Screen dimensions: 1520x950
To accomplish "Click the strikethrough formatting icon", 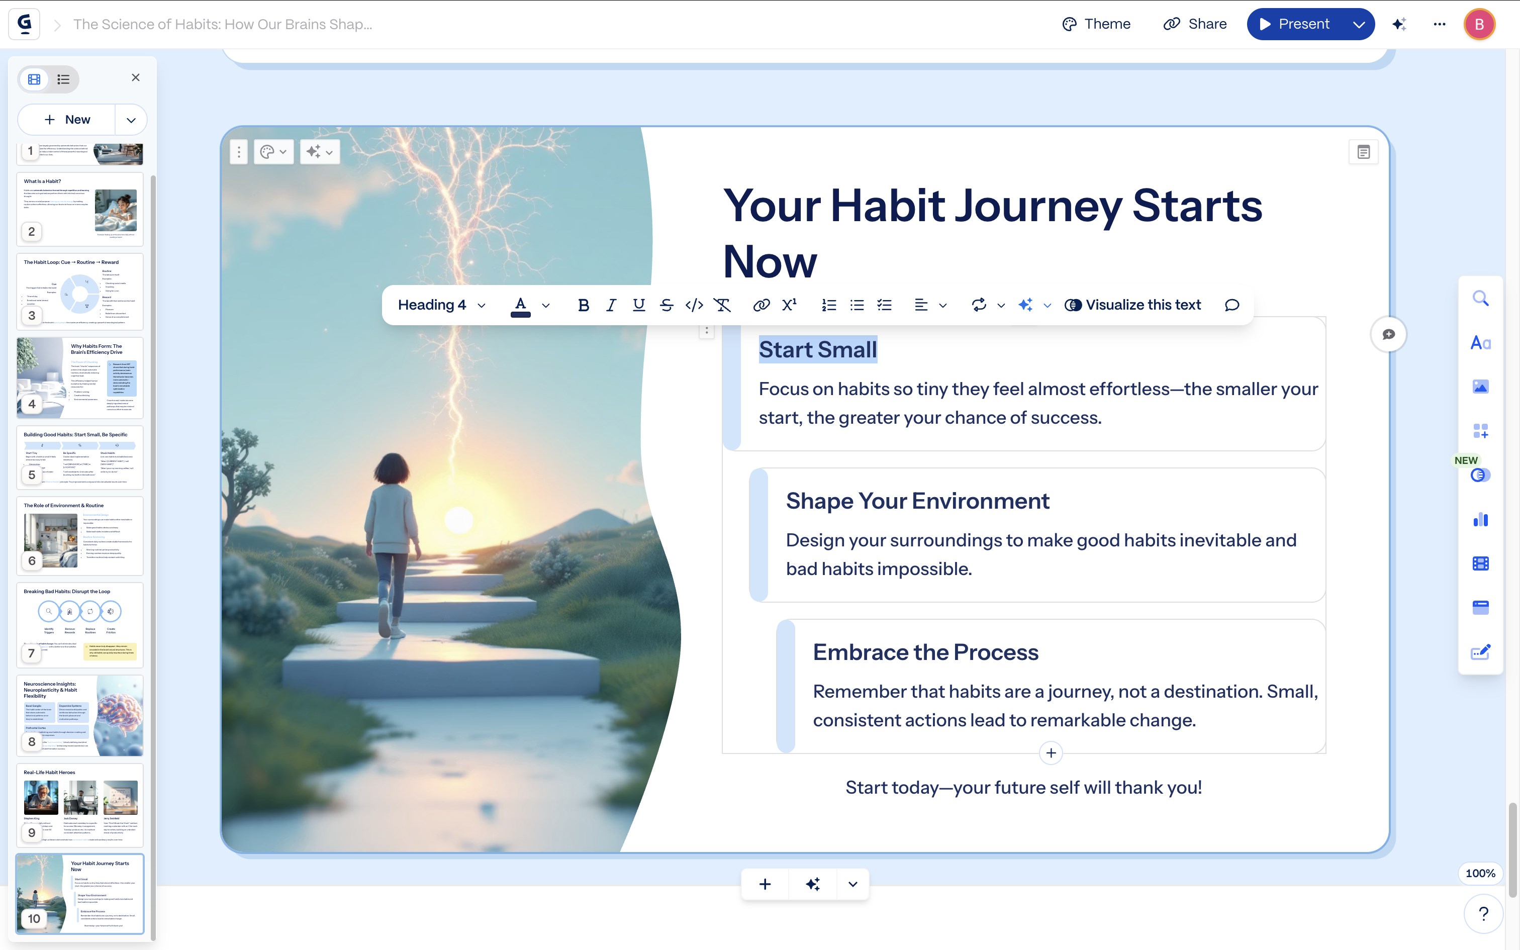I will coord(667,306).
